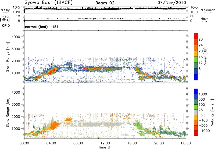Click the '-1000' velocity colorbar label
The height and width of the screenshot is (149, 215).
point(204,131)
